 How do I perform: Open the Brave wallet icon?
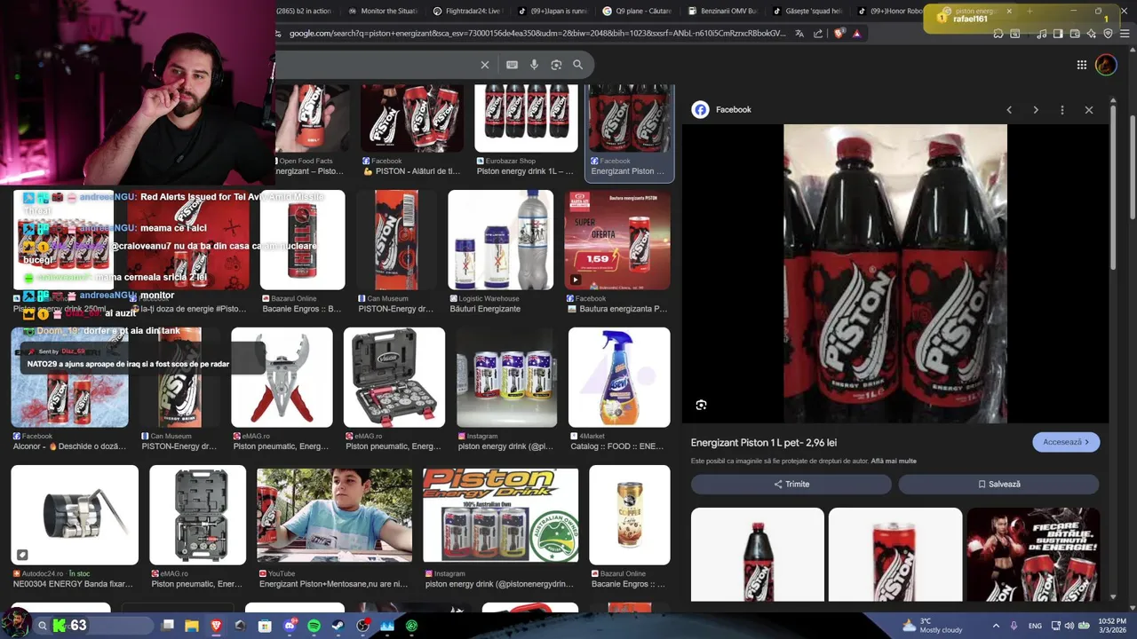1075,34
